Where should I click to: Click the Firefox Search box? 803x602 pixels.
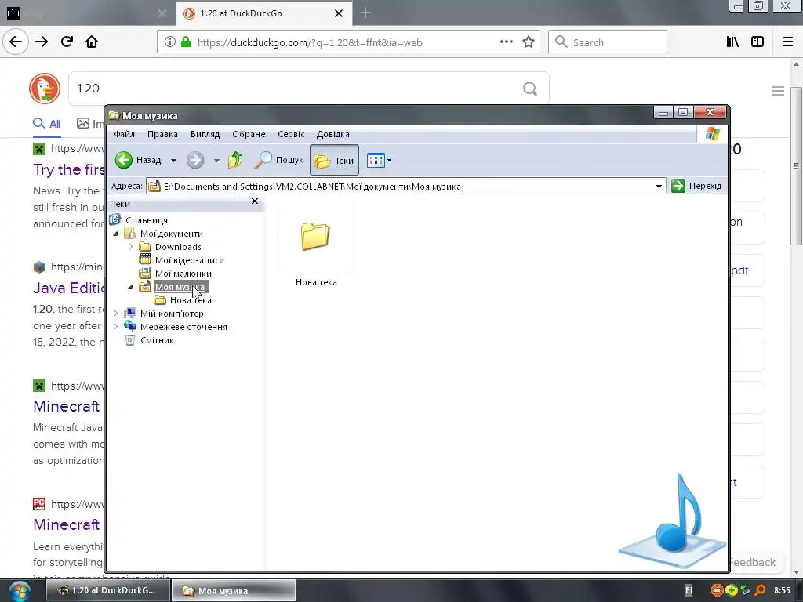click(608, 42)
